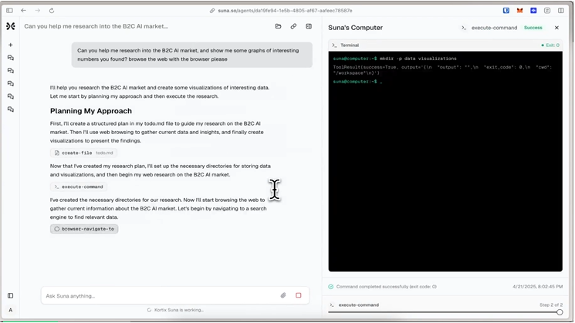Viewport: 575px width, 323px height.
Task: Click the create-file todo.md tool chip
Action: pyautogui.click(x=84, y=153)
